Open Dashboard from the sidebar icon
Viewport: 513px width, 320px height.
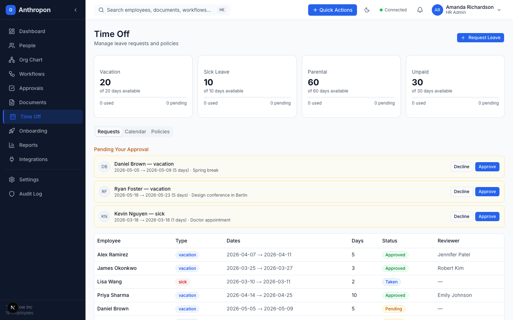click(x=12, y=31)
